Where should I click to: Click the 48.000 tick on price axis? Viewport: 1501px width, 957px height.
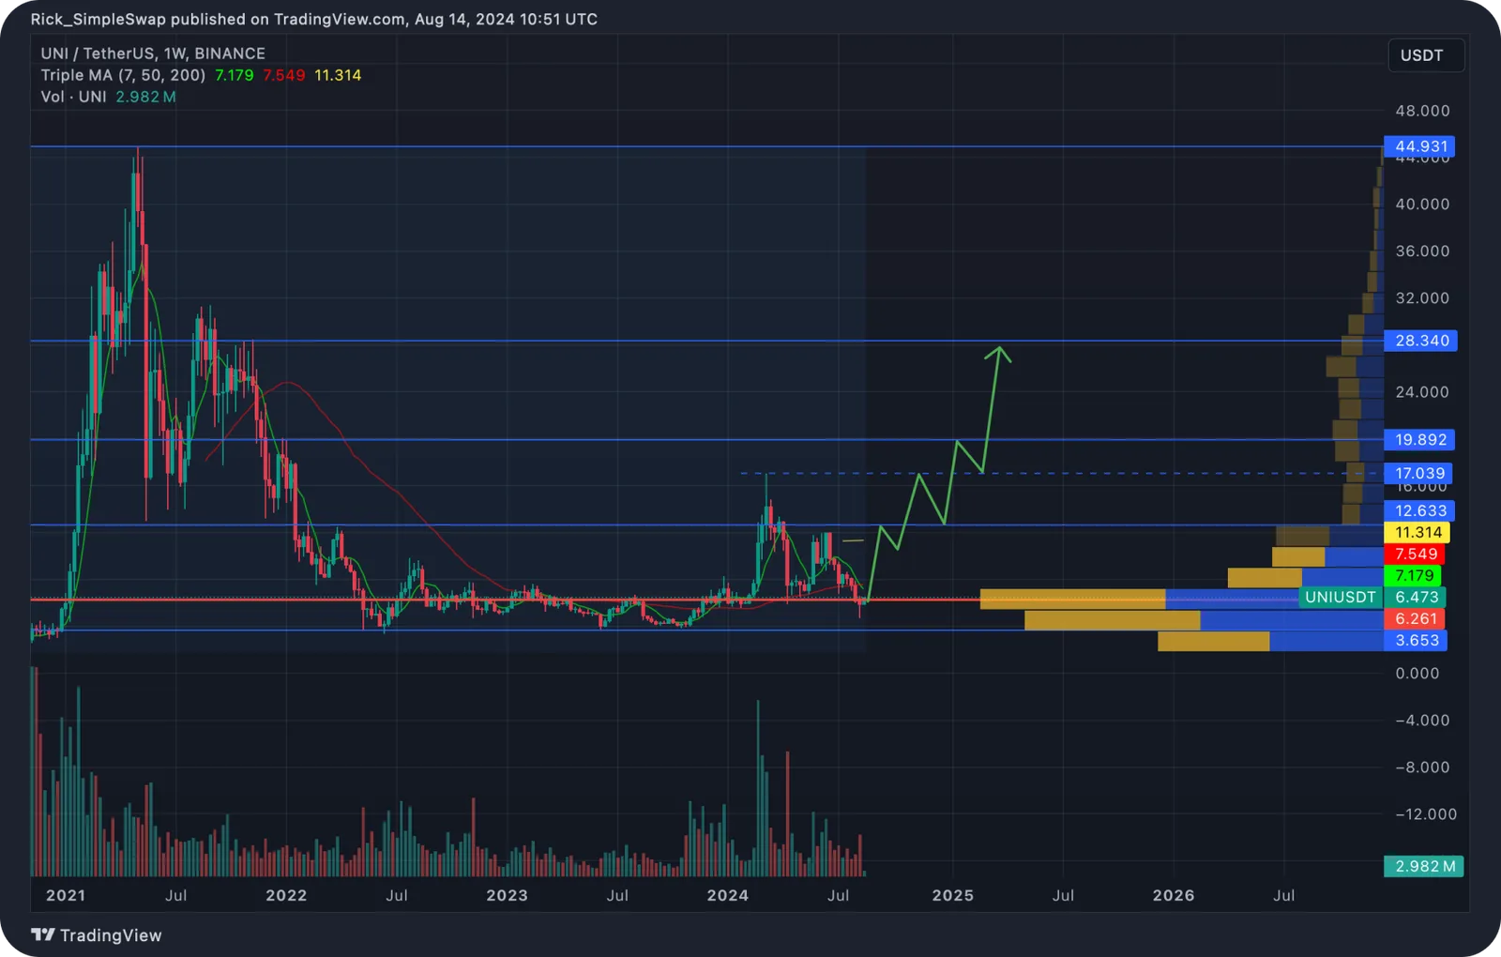[1422, 111]
